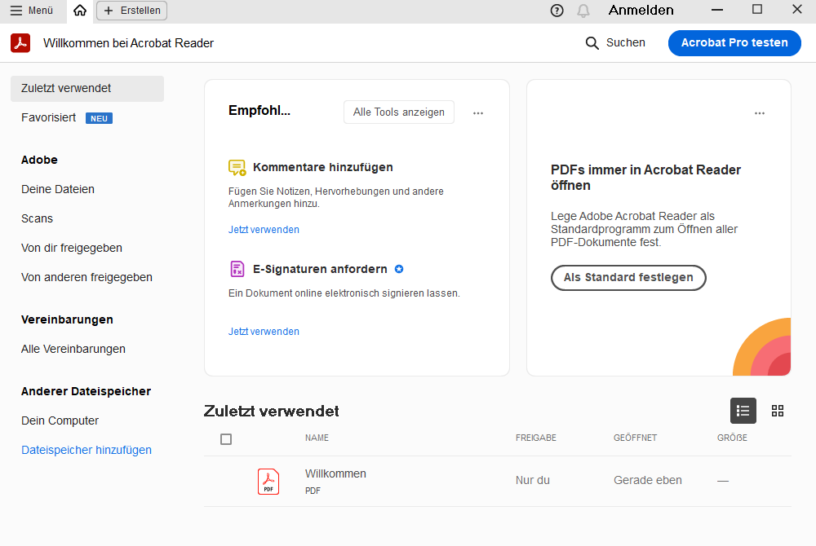Open the Empfohlen card options menu
This screenshot has width=816, height=546.
(x=477, y=112)
